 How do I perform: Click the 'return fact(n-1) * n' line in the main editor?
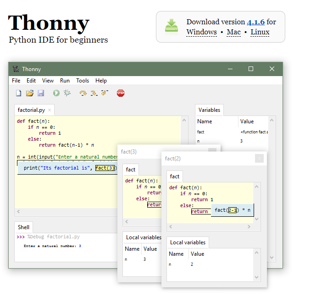pos(67,145)
